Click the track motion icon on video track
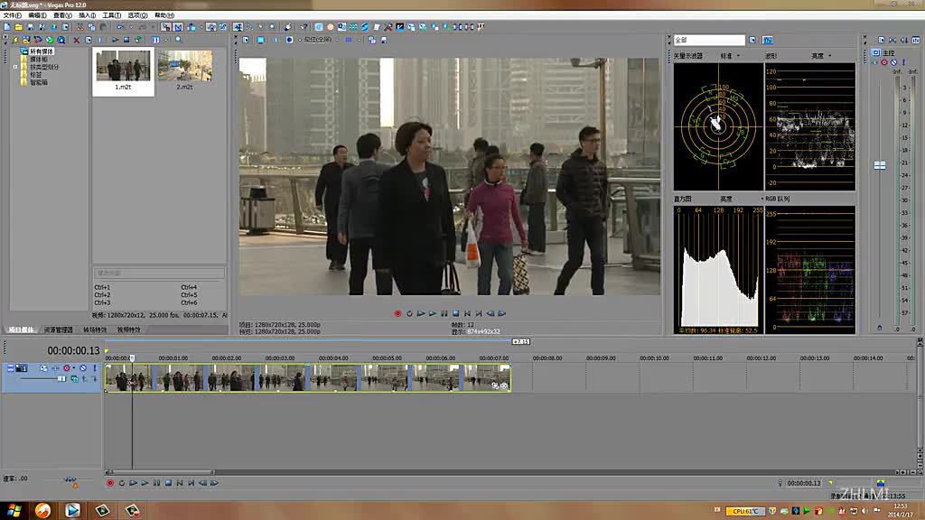925x520 pixels. tap(44, 368)
